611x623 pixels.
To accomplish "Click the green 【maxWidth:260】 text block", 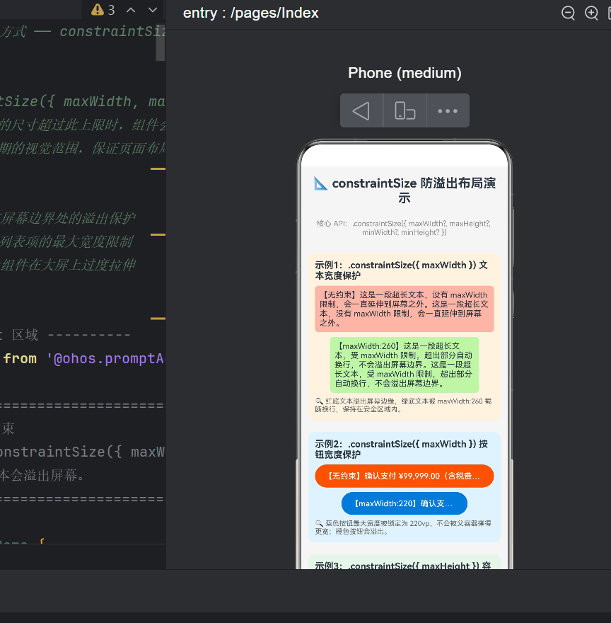I will (x=405, y=365).
